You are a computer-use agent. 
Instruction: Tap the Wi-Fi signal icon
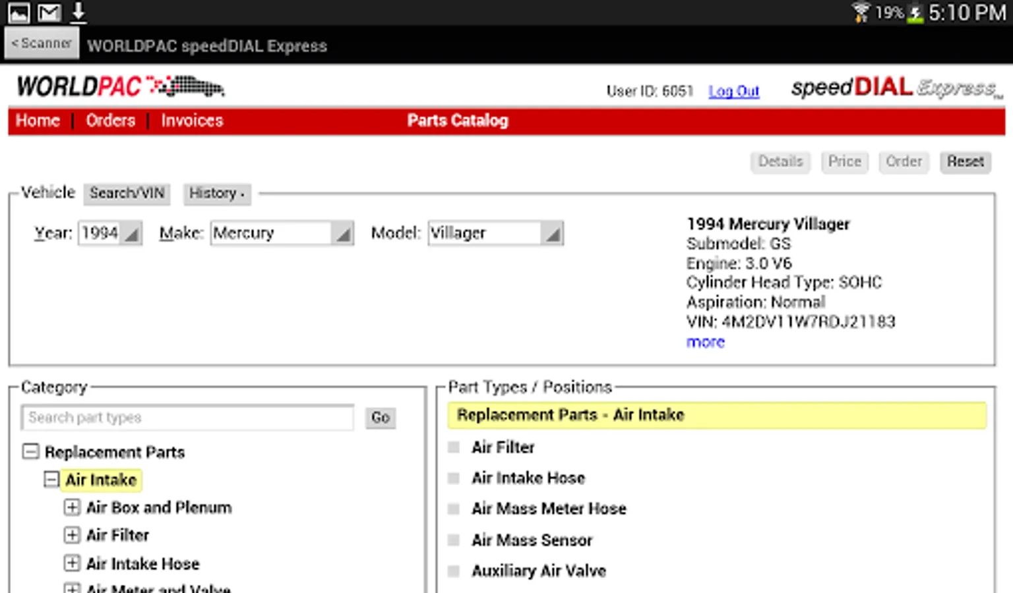pyautogui.click(x=861, y=12)
